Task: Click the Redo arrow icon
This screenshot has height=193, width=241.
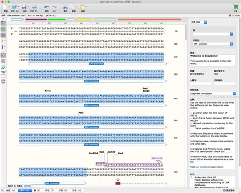Action: tap(54, 7)
